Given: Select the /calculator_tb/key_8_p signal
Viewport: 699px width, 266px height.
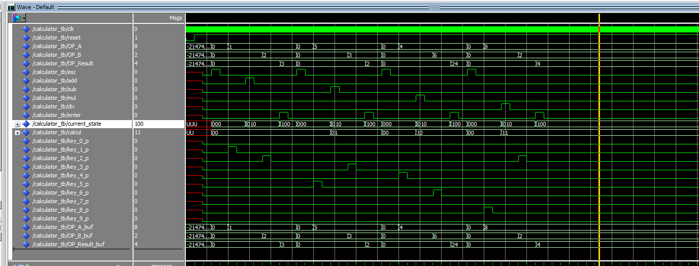Looking at the screenshot, I should click(x=60, y=210).
